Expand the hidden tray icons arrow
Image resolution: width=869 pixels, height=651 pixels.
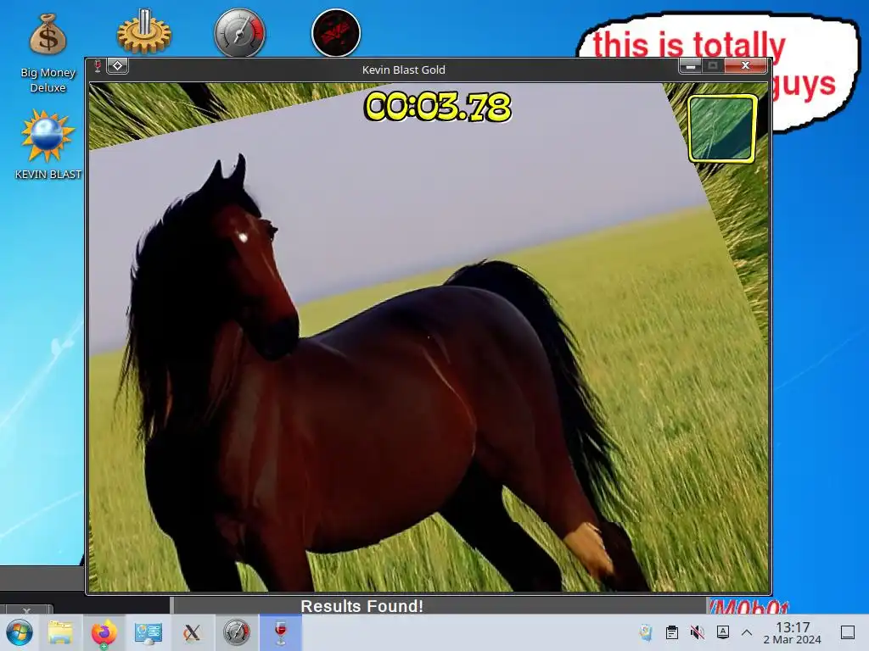747,632
